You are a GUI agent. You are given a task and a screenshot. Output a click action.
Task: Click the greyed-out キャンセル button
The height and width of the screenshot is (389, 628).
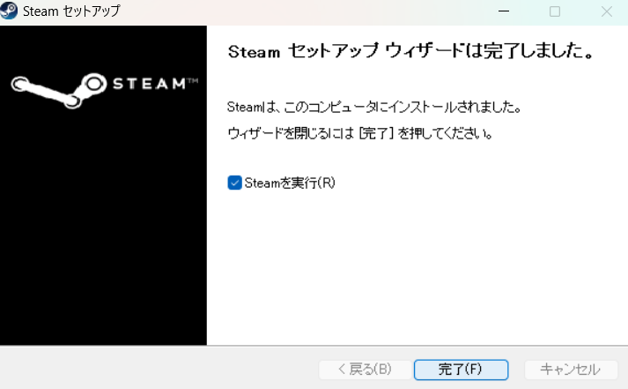571,370
